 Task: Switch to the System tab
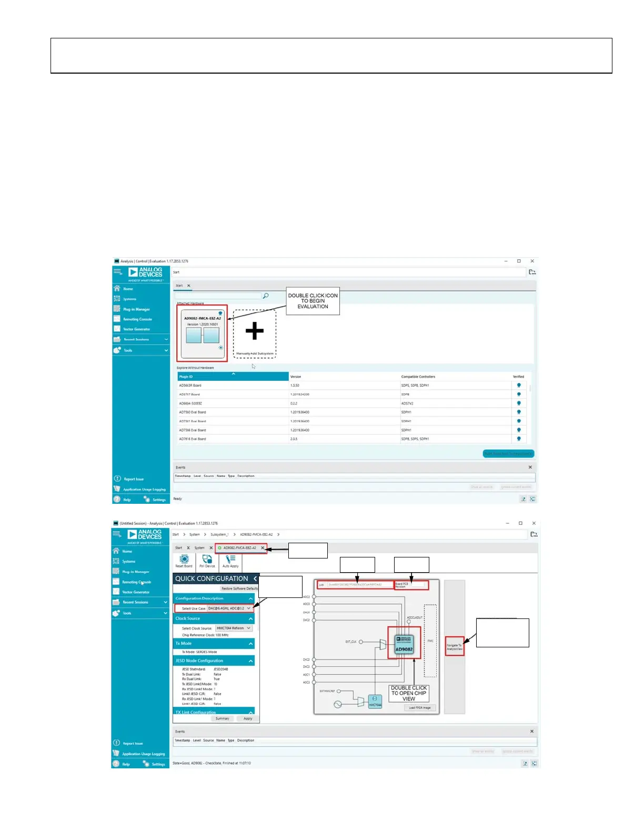pos(199,547)
